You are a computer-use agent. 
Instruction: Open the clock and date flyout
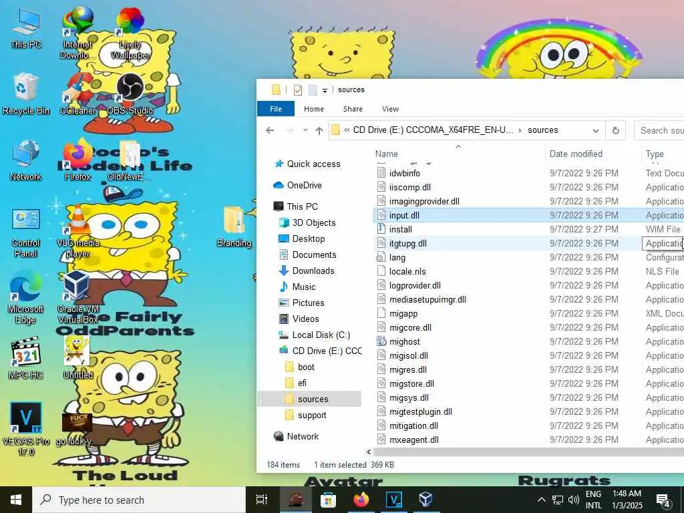627,500
